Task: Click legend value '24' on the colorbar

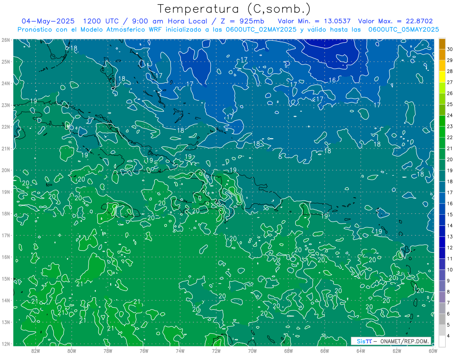Action: click(450, 115)
